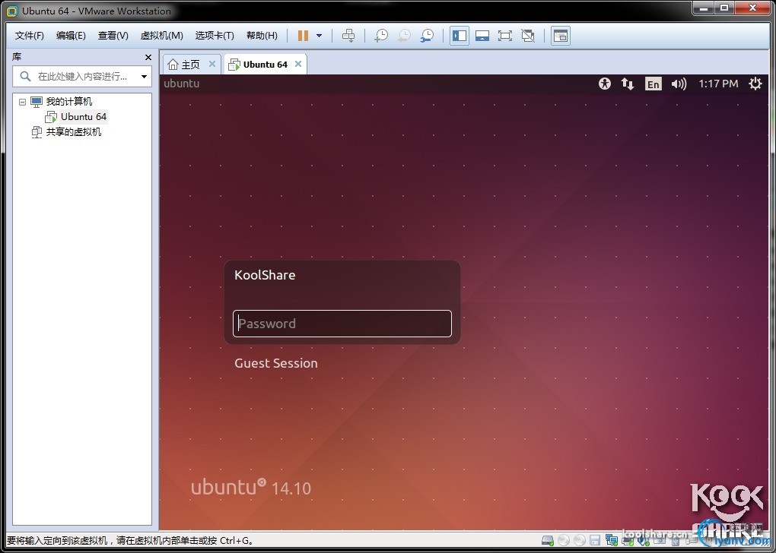Toggle the library sidebar view button

point(460,36)
